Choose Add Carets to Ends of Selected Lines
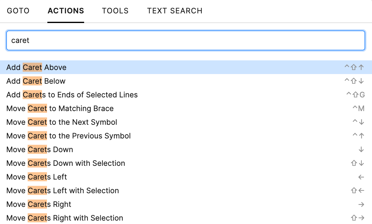Viewport: 372px width, 224px height. [x=72, y=95]
